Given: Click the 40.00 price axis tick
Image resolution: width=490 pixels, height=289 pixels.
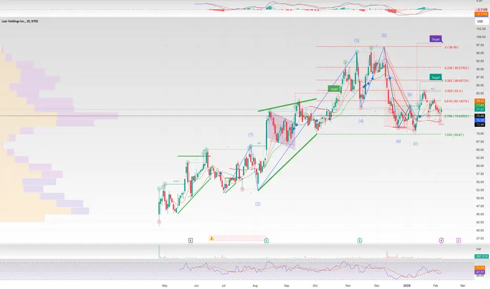Looking at the screenshot, I should [x=480, y=230].
